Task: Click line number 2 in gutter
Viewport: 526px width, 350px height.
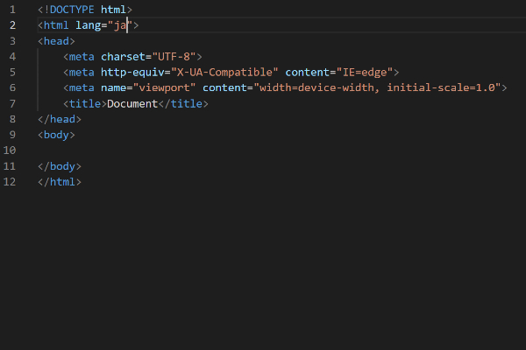Action: tap(12, 25)
